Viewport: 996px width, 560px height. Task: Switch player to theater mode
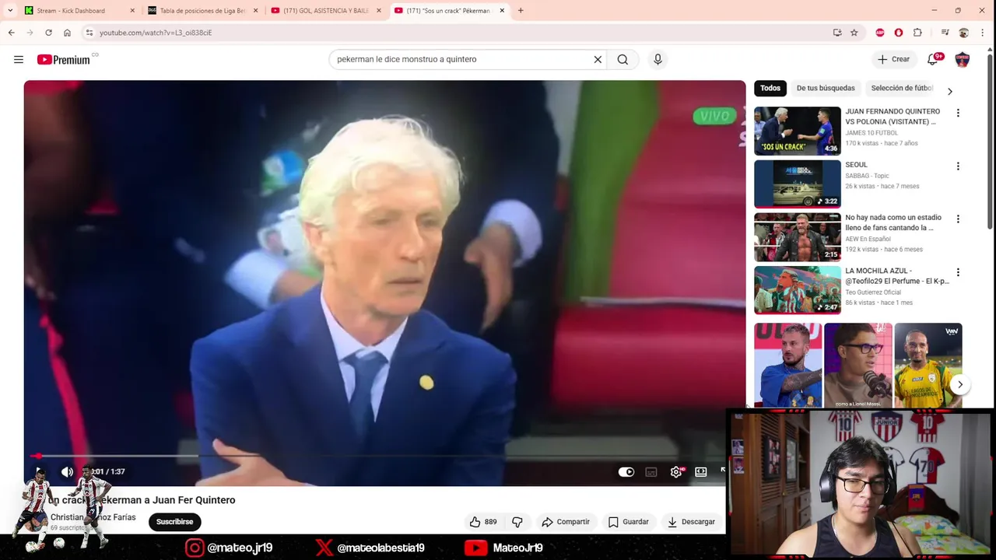(x=701, y=472)
